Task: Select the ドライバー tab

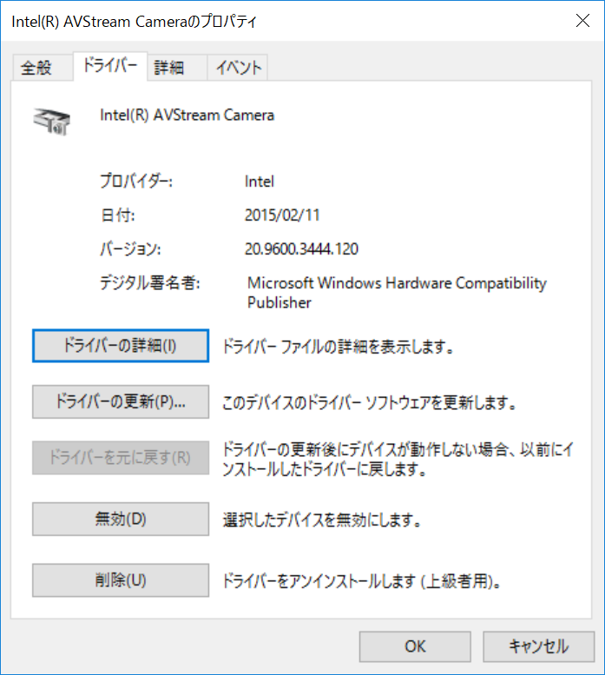Action: click(x=110, y=66)
